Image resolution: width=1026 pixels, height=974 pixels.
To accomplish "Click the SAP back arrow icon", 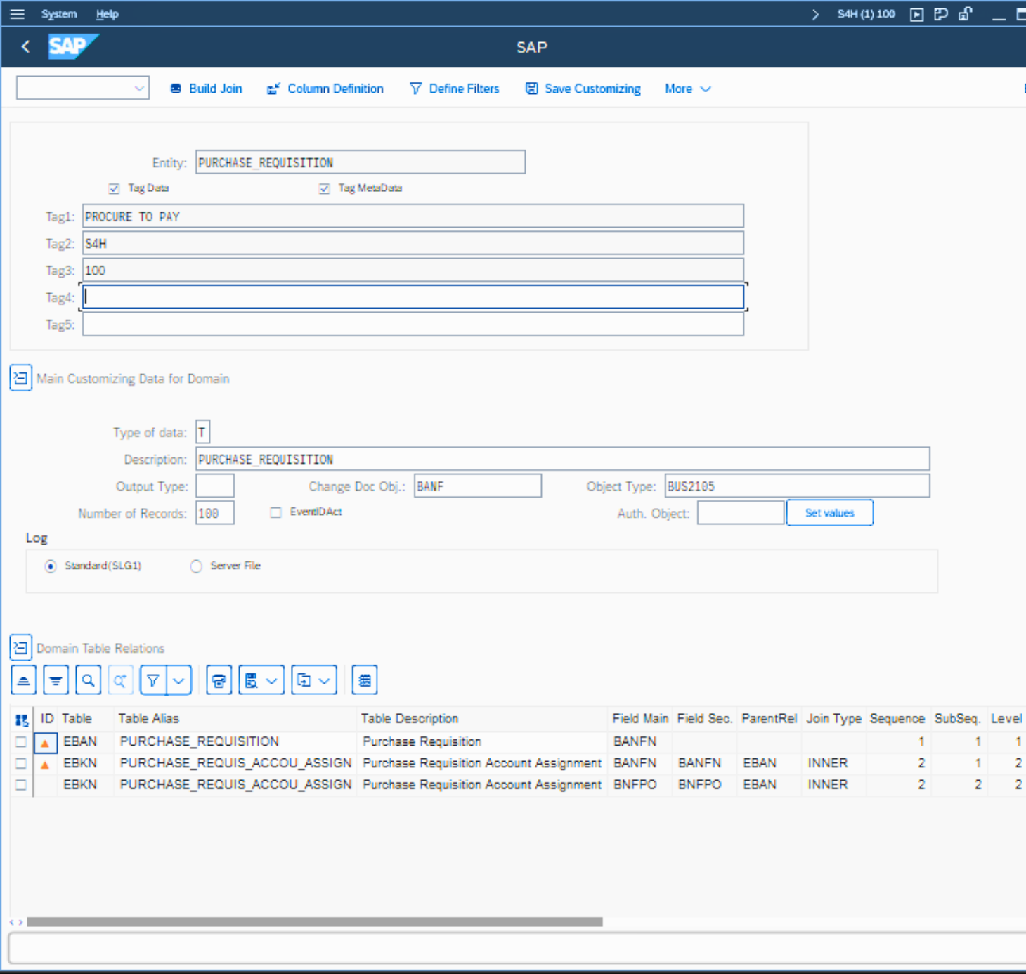I will pos(26,47).
